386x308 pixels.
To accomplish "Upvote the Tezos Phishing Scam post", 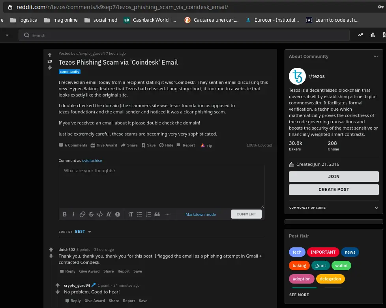I will pyautogui.click(x=50, y=55).
